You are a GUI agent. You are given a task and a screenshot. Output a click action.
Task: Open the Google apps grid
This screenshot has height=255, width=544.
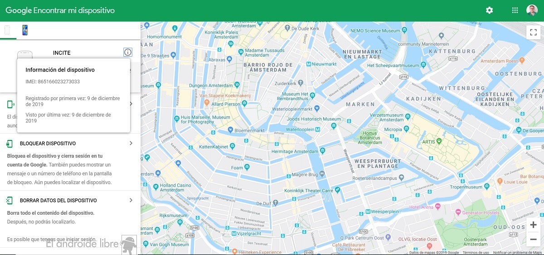pos(515,10)
